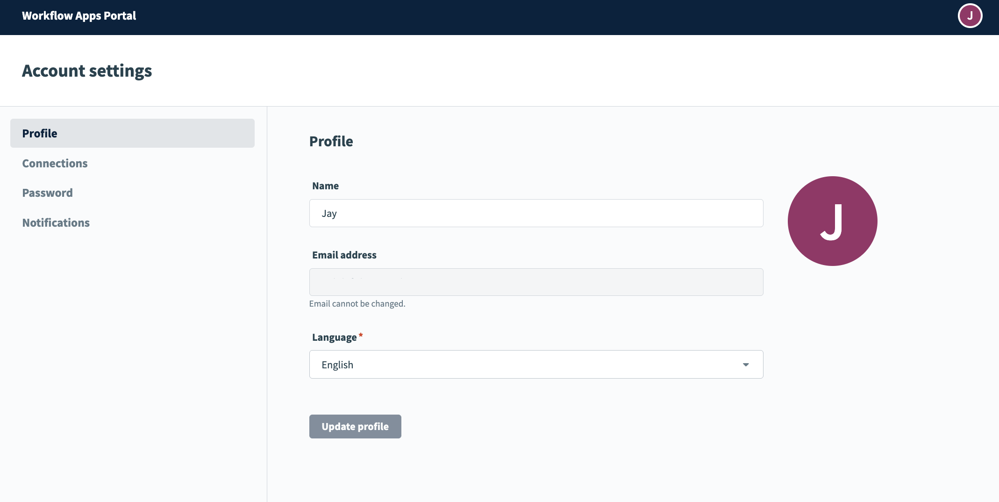999x502 pixels.
Task: Click the Account settings heading
Action: [87, 71]
